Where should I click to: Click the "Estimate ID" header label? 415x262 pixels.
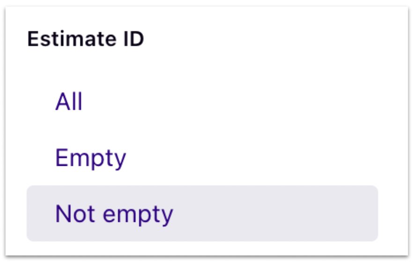(x=86, y=39)
